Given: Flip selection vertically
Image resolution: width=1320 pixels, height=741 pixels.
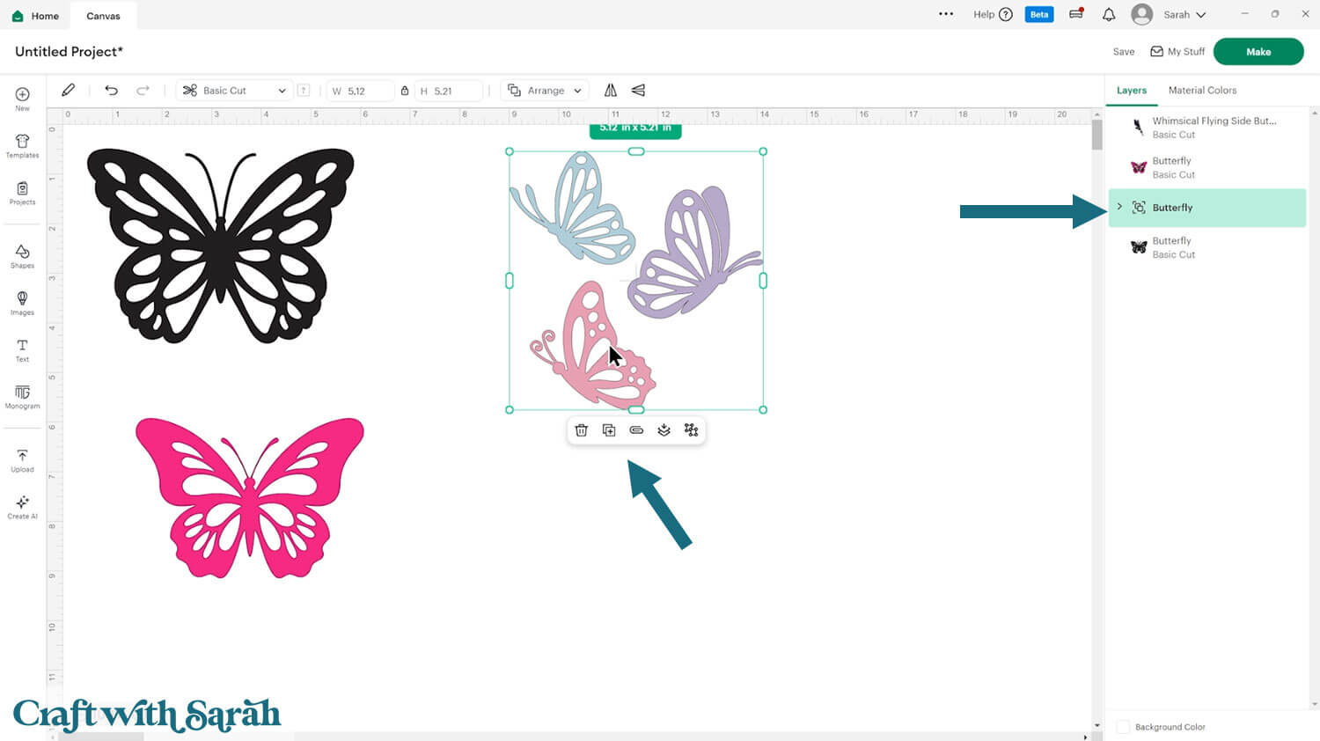Looking at the screenshot, I should (x=638, y=90).
